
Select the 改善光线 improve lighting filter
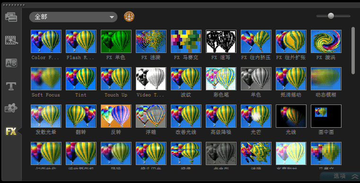[186, 116]
